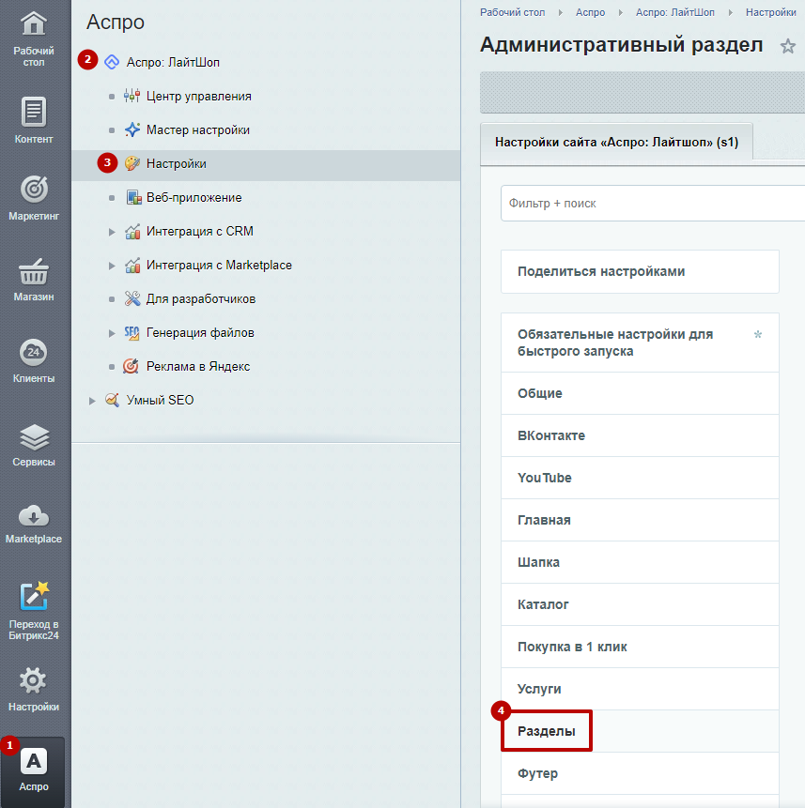This screenshot has width=805, height=808.
Task: Open the Общие settings section
Action: (640, 393)
